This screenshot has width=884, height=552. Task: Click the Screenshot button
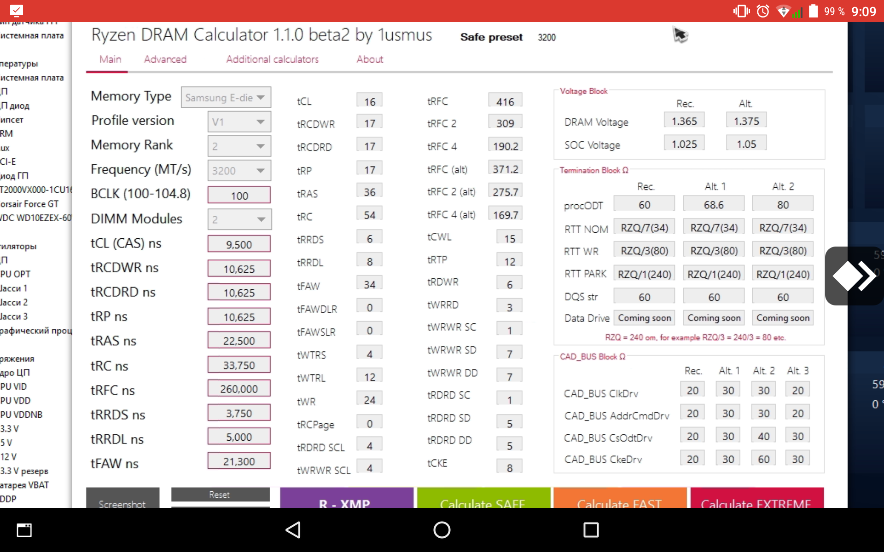[122, 500]
